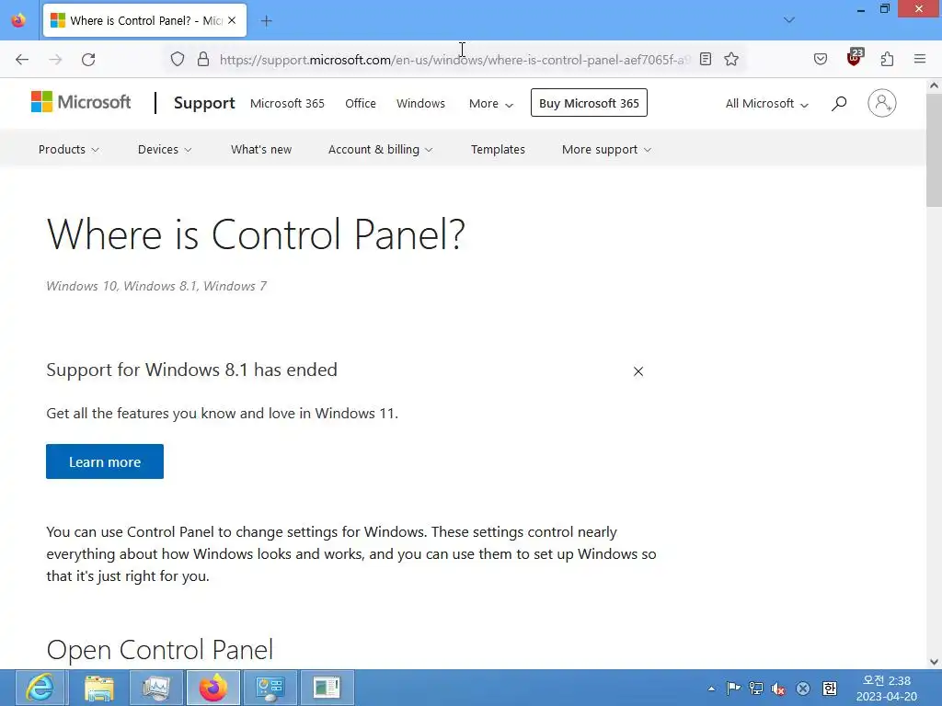
Task: Click the Korean IME language indicator
Action: (x=830, y=689)
